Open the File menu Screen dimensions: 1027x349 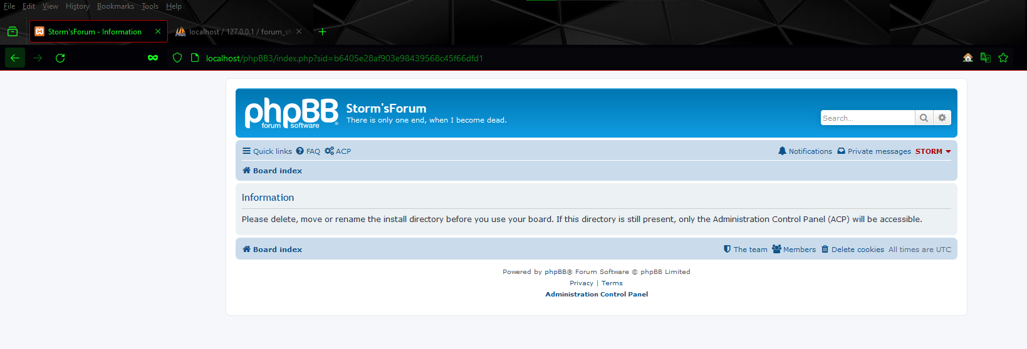click(9, 6)
